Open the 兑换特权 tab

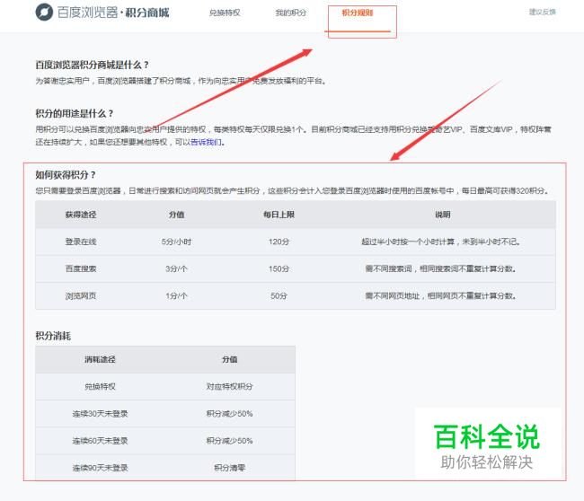tap(225, 13)
